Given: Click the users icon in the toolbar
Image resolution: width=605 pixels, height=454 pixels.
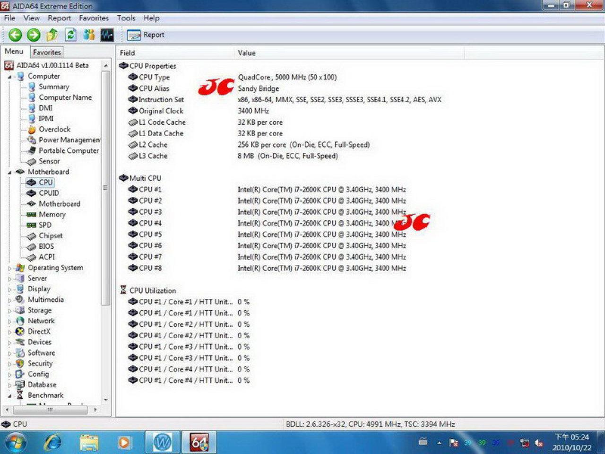Looking at the screenshot, I should [89, 35].
